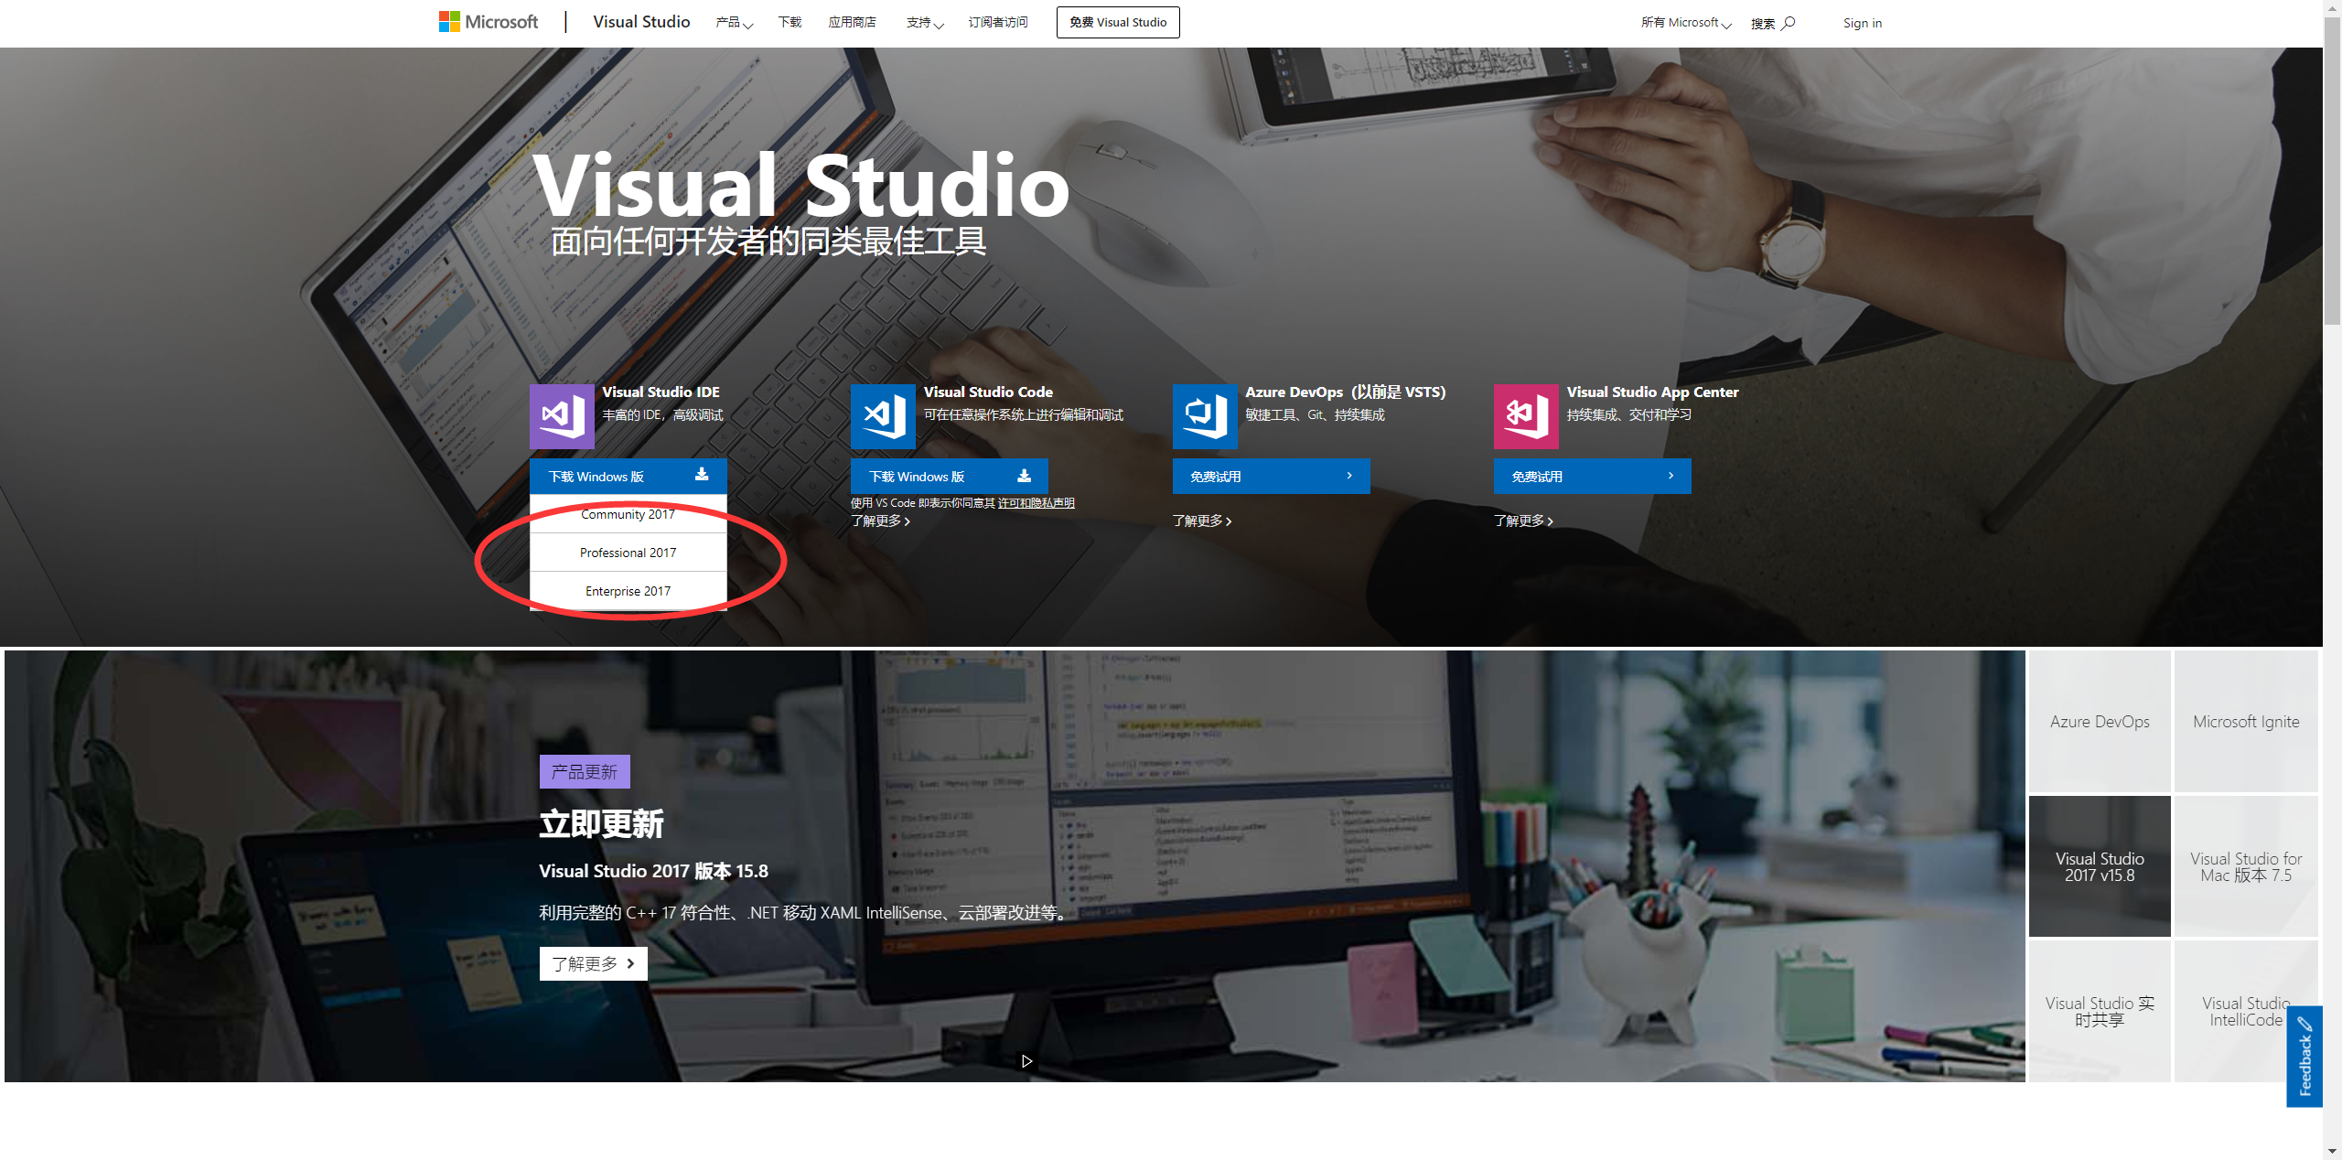This screenshot has width=2342, height=1160.
Task: Play the embedded promotional video
Action: click(x=1025, y=1061)
